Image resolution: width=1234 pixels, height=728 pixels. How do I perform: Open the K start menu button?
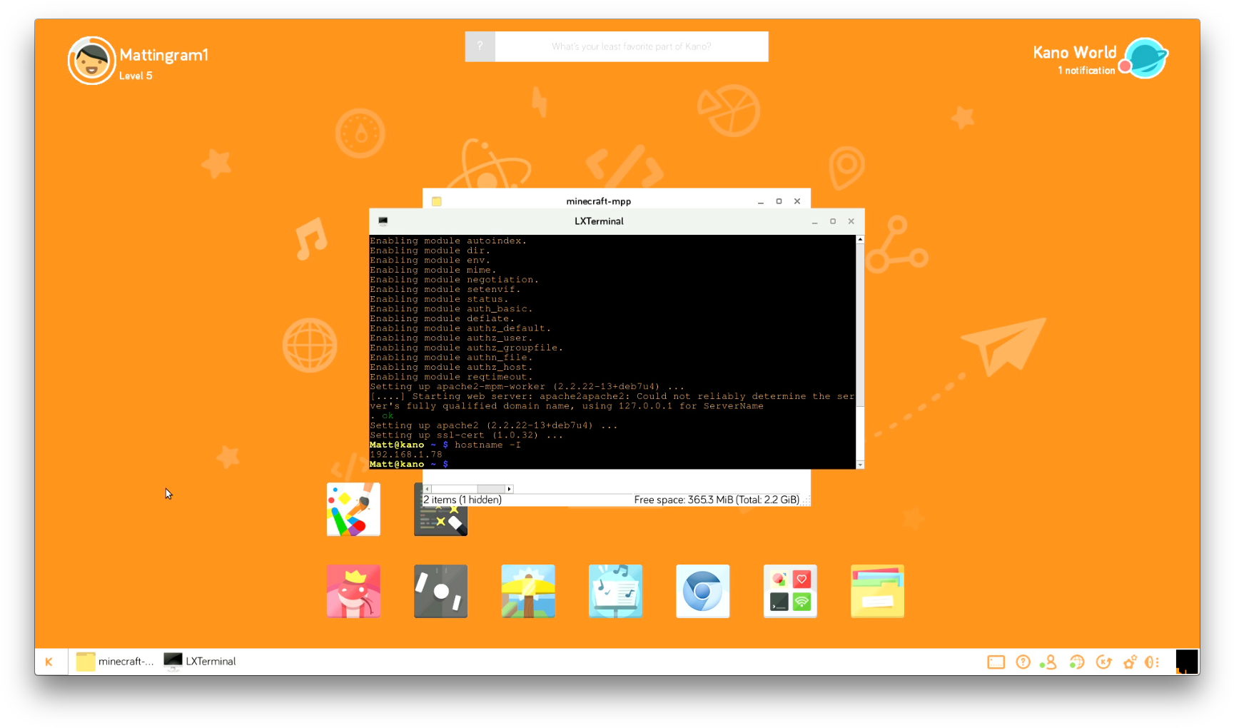49,662
